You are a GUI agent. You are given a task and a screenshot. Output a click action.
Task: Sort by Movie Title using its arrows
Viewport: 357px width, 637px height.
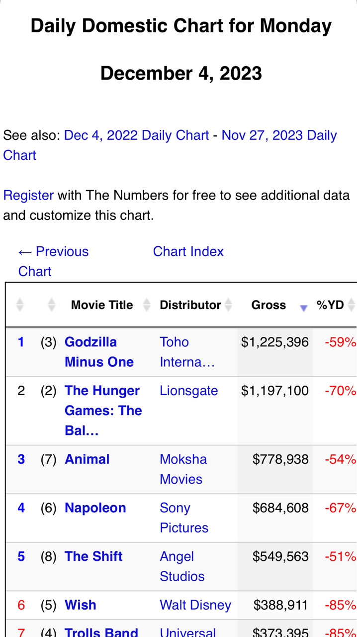(x=147, y=305)
